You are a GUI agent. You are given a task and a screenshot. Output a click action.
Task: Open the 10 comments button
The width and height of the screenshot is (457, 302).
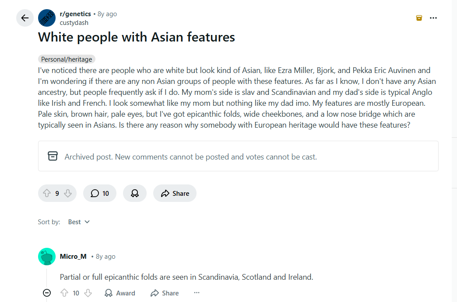tap(100, 193)
